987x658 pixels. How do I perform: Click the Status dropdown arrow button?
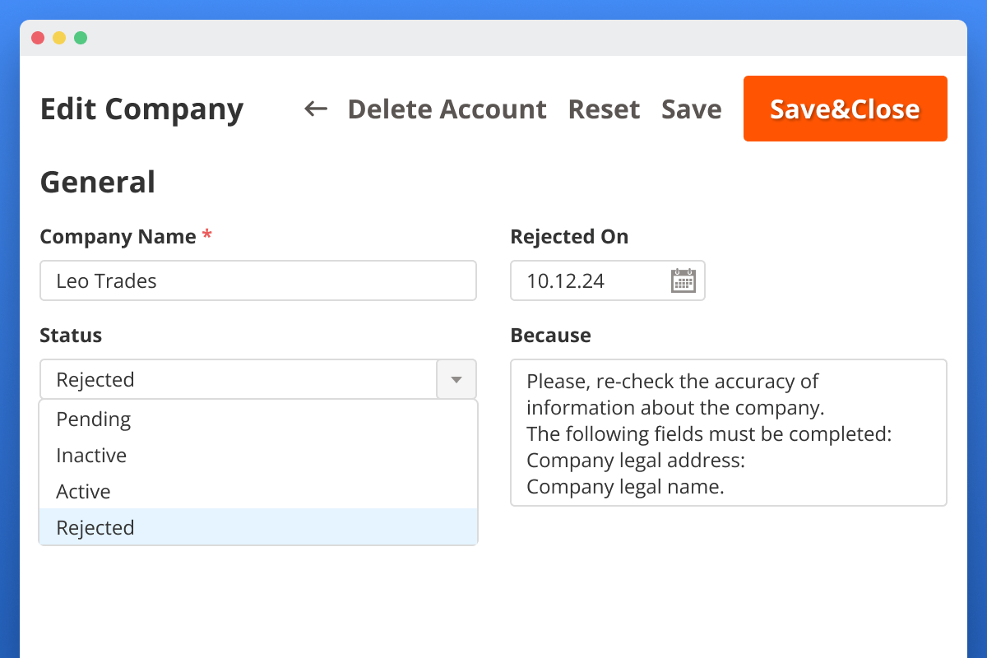click(456, 379)
